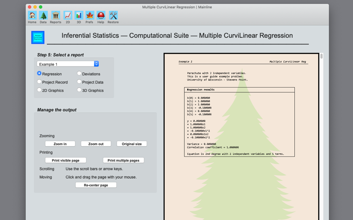Image resolution: width=353 pixels, height=220 pixels.
Task: Click the green maximize window button
Action: pyautogui.click(x=41, y=7)
